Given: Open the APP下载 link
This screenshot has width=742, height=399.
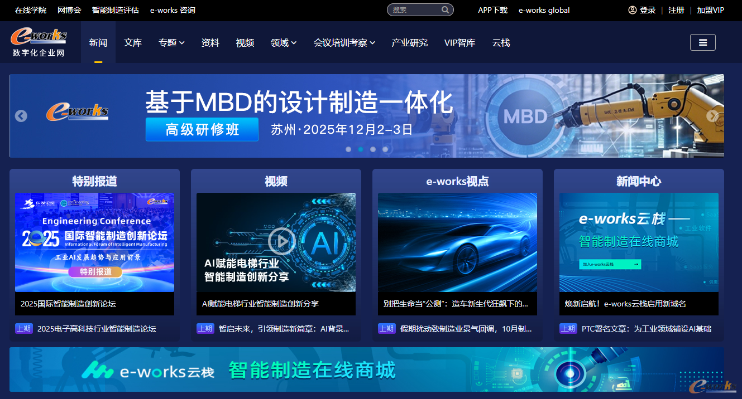Looking at the screenshot, I should coord(492,10).
